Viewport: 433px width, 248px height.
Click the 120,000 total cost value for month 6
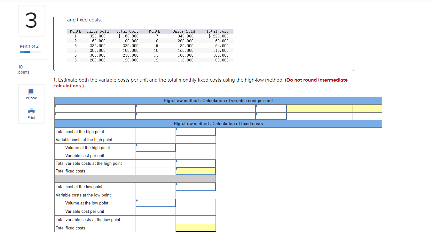coord(130,60)
